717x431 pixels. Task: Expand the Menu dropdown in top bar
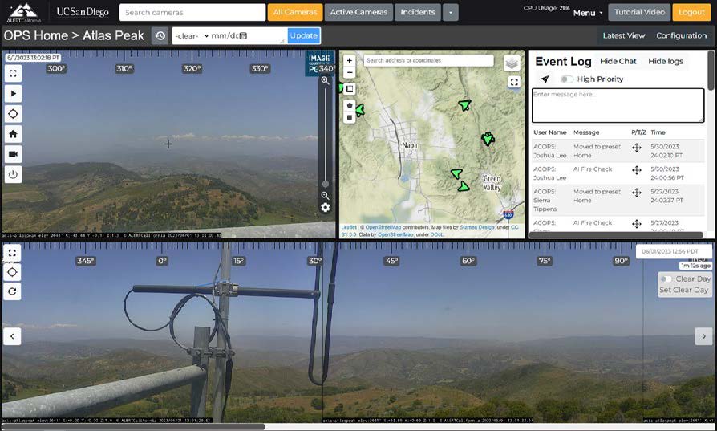589,13
